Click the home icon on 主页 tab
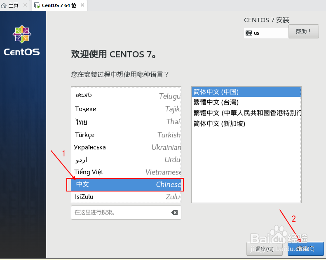This screenshot has height=260, width=326. point(4,5)
